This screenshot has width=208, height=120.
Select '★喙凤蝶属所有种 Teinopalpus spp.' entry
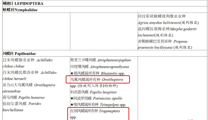(98, 105)
